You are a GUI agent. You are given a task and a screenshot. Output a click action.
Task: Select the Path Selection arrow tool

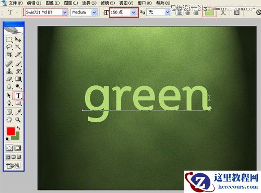click(9, 95)
